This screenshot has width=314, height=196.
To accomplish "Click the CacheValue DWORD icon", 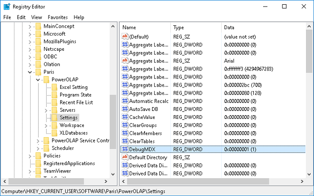I will [x=125, y=117].
